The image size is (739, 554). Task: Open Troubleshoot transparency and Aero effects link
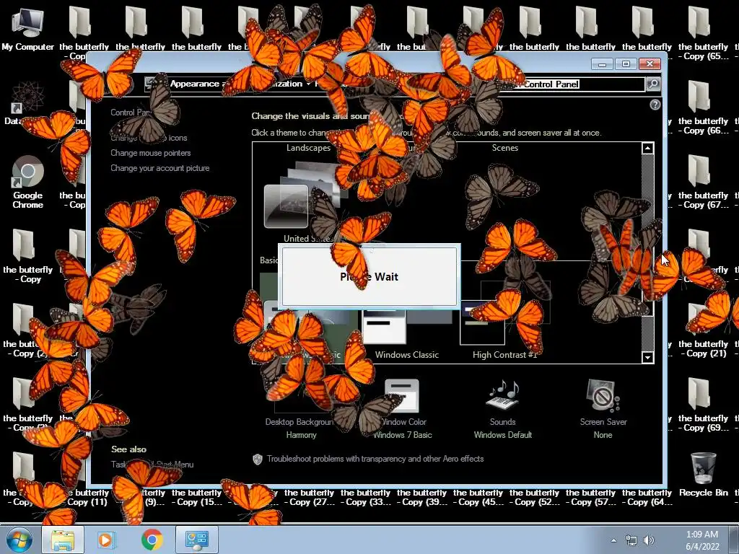(375, 459)
